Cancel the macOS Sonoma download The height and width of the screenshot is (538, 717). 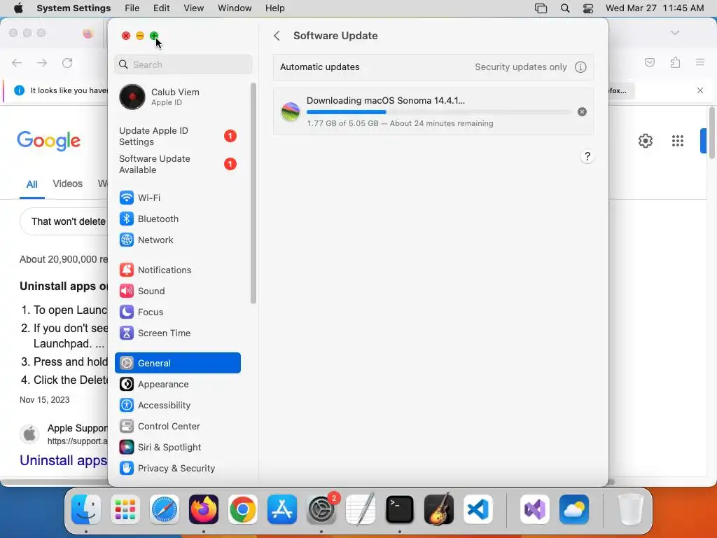pos(582,111)
